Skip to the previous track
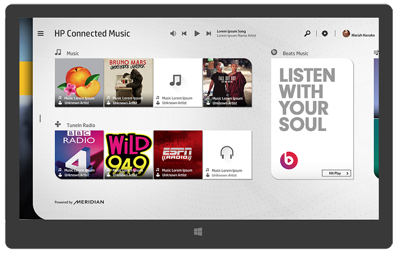 coord(184,33)
